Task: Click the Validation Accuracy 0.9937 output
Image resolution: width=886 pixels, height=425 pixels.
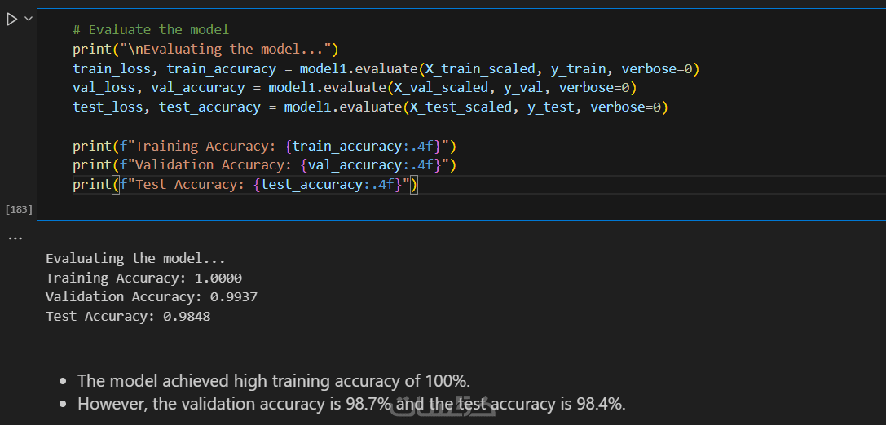Action: (151, 297)
